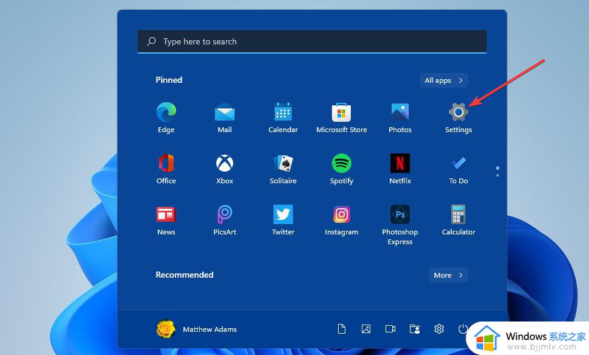Viewport: 589px width, 355px height.
Task: Open the News app
Action: pos(166,220)
